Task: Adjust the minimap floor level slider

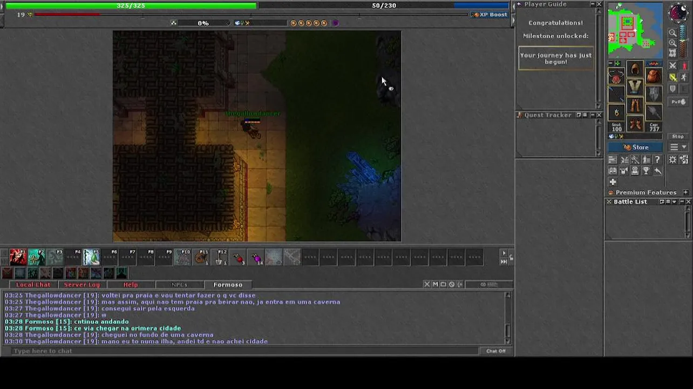Action: point(684,41)
